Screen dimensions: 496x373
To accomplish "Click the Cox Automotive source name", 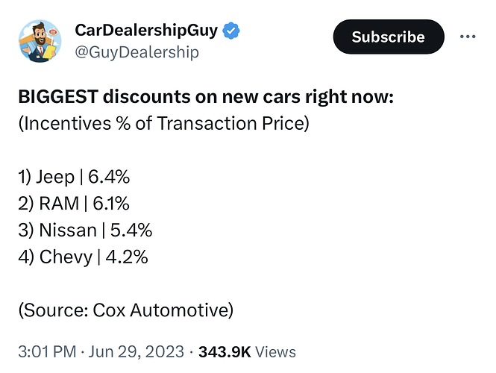I will (x=161, y=310).
